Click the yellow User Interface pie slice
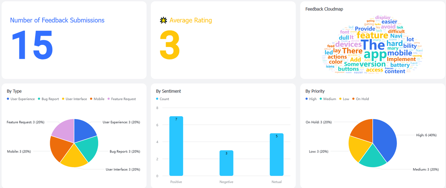Image resolution: width=446 pixels, height=188 pixels. click(74, 156)
